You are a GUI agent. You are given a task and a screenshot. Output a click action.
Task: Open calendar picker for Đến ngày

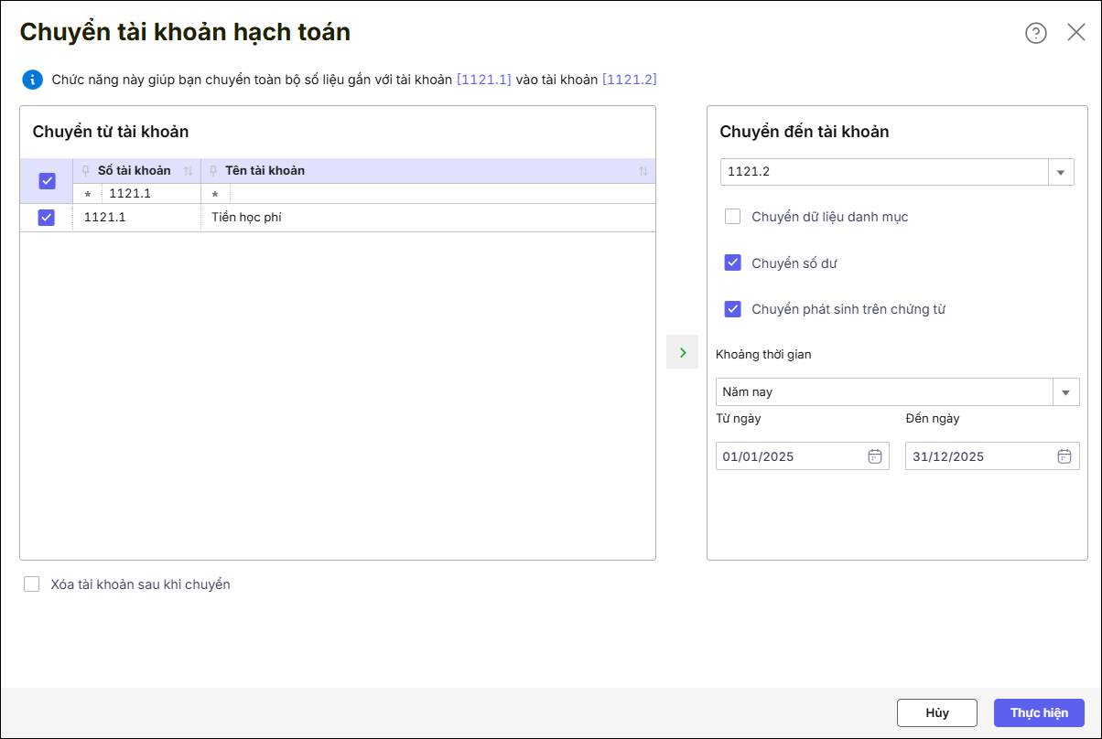coord(1064,456)
